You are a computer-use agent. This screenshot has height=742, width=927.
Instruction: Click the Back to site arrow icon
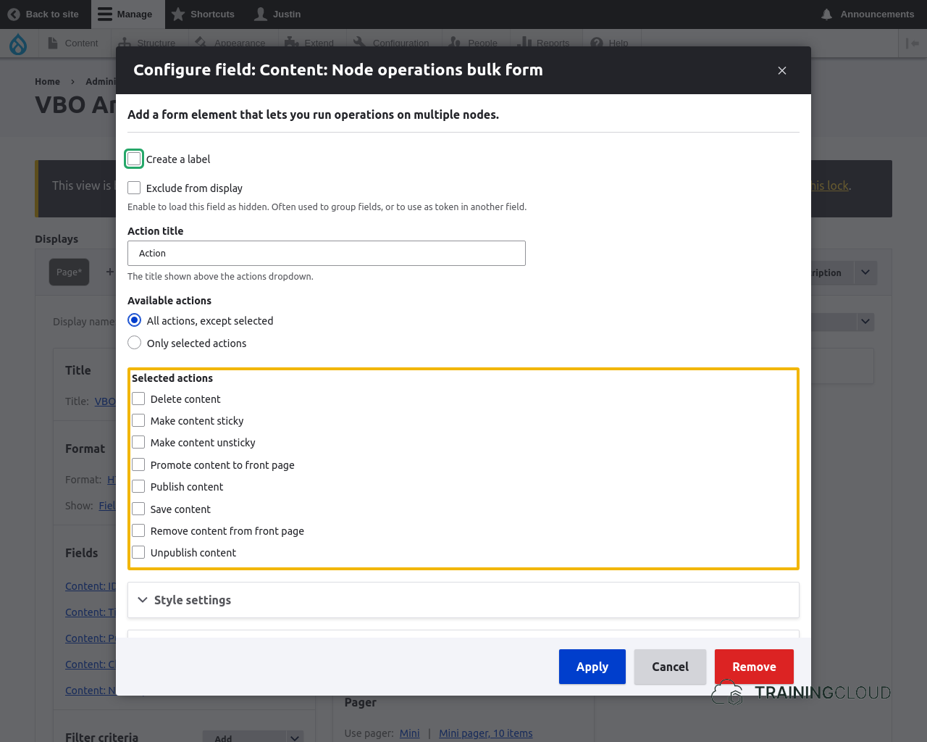pos(14,14)
